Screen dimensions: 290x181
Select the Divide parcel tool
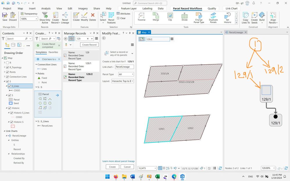tap(185, 17)
